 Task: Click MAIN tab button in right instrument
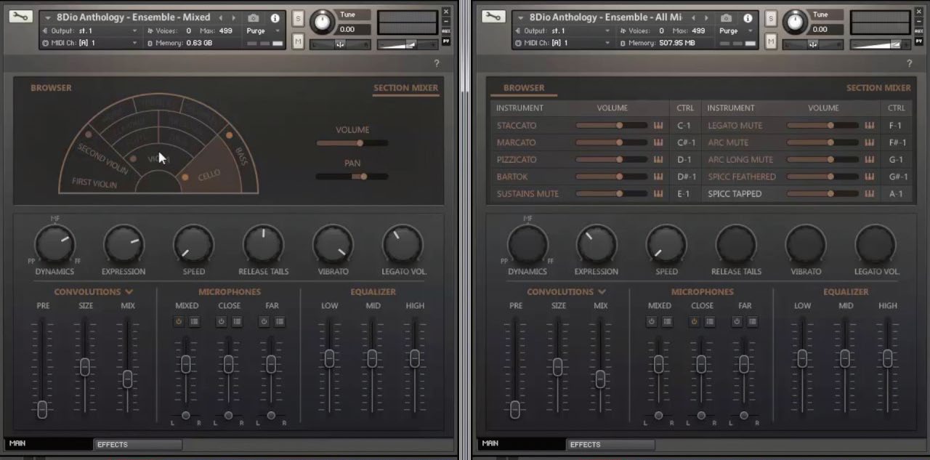pos(520,443)
